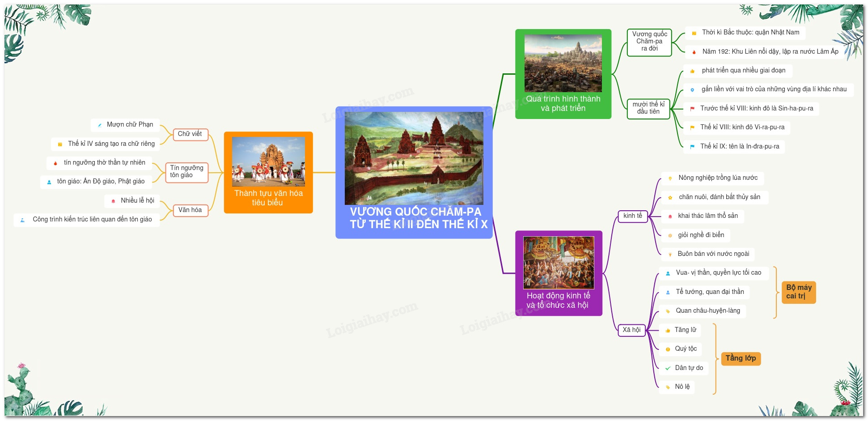Click the thumbs-up icon next to "phát triển qua nhiều giai đoạn"
Image resolution: width=868 pixels, height=421 pixels.
[692, 71]
